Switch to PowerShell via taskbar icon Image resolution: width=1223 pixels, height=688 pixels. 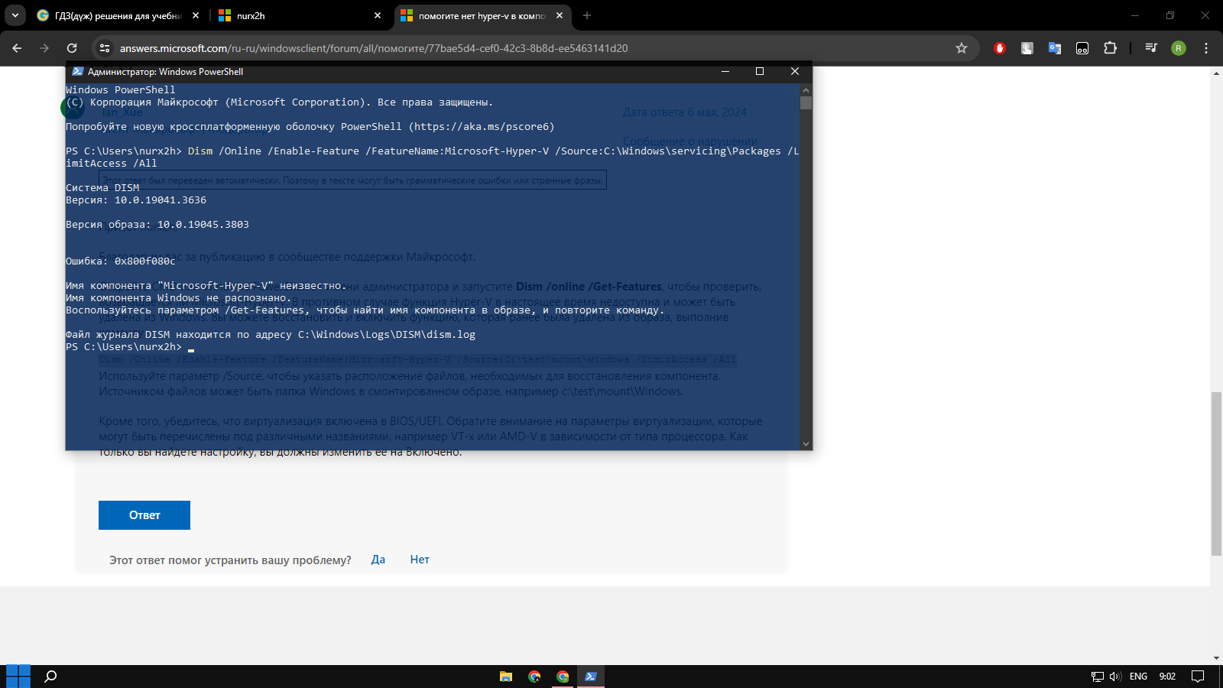pos(591,677)
